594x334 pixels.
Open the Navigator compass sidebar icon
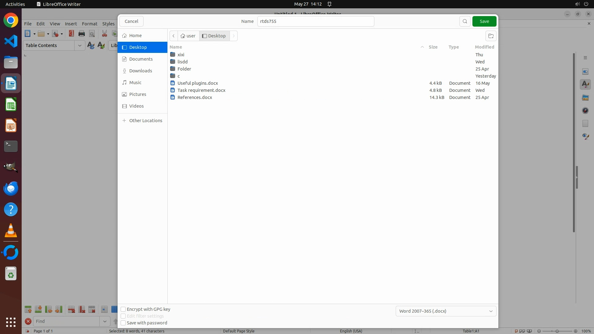coord(585,111)
